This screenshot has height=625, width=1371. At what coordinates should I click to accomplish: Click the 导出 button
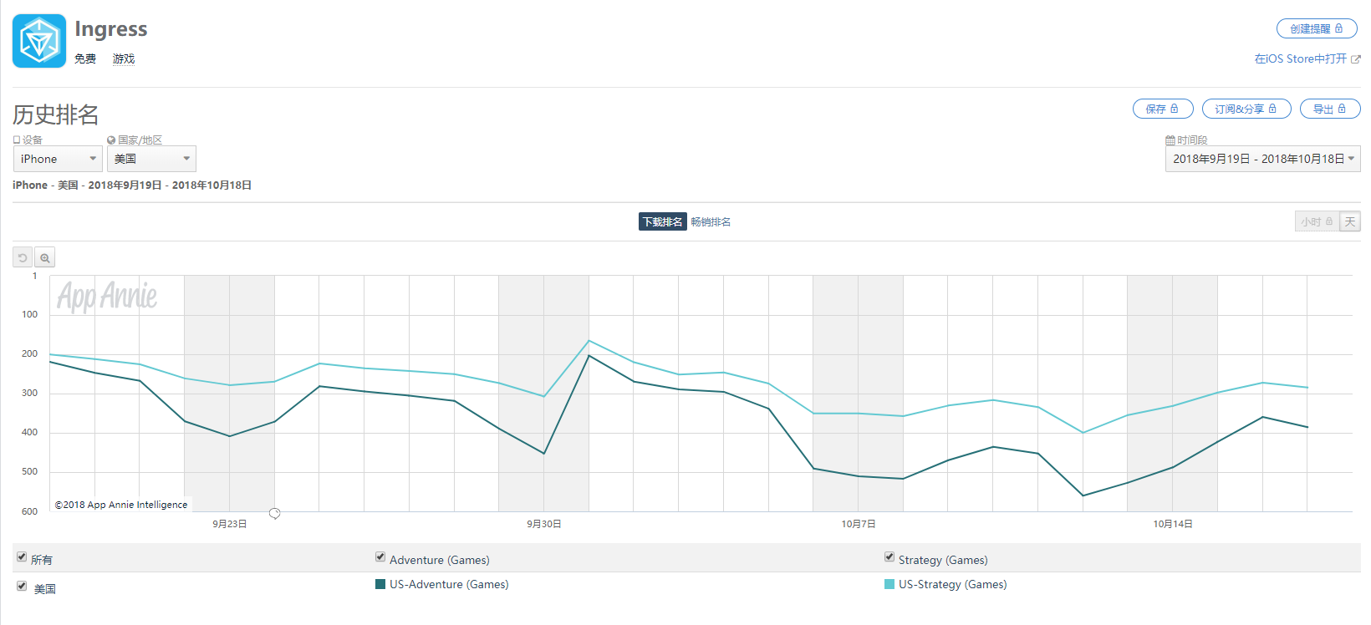tap(1330, 109)
